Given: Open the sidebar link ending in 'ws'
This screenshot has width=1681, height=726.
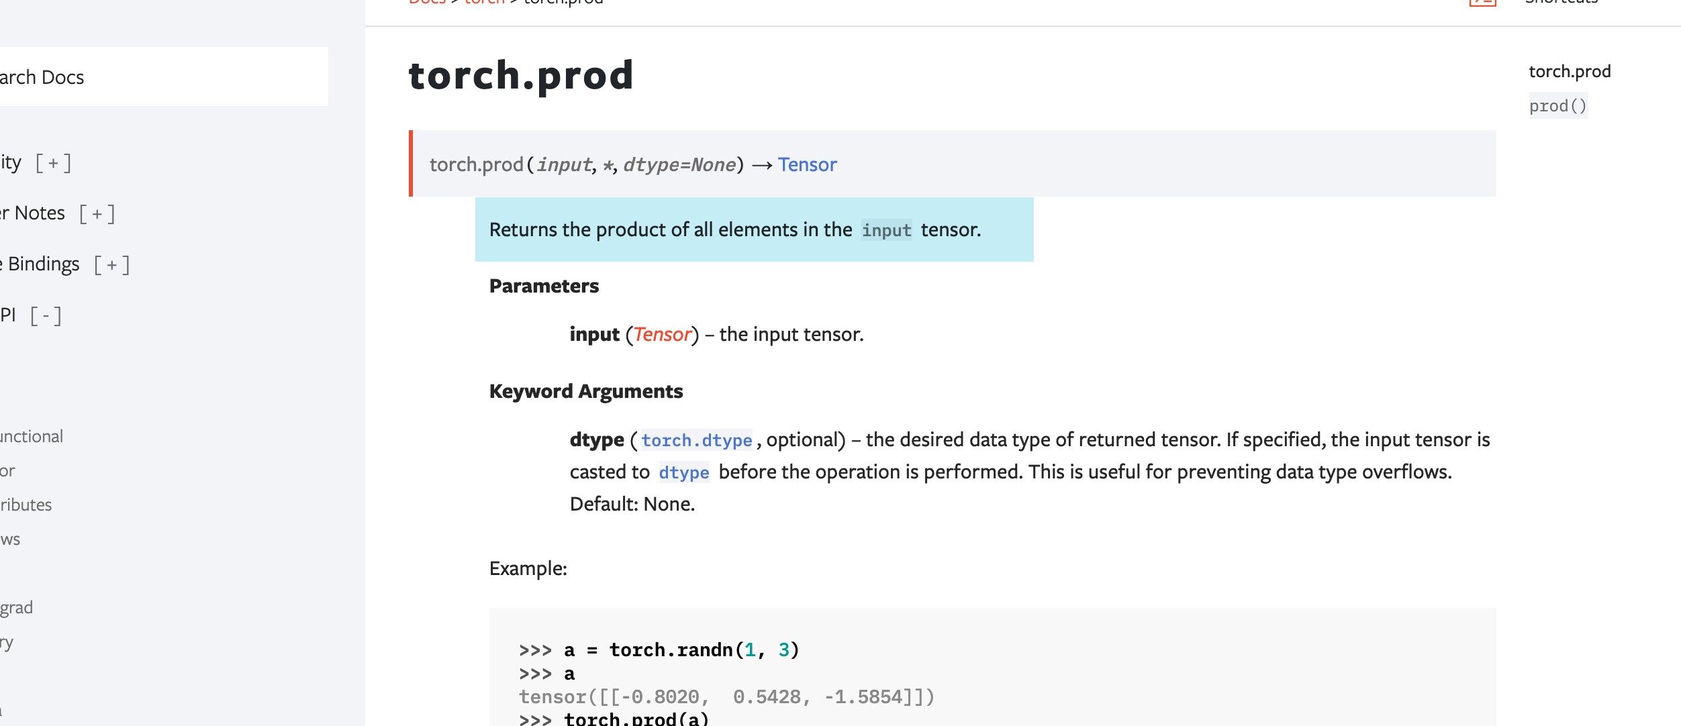Looking at the screenshot, I should (x=10, y=539).
